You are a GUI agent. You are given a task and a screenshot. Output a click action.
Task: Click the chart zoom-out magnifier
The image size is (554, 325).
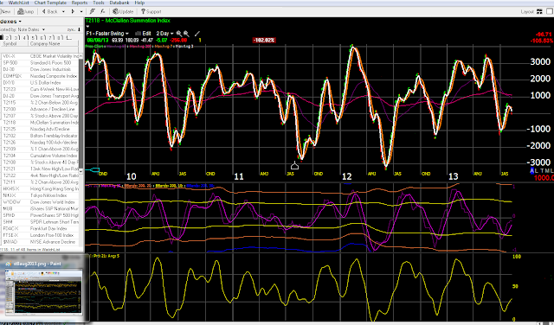tap(187, 34)
